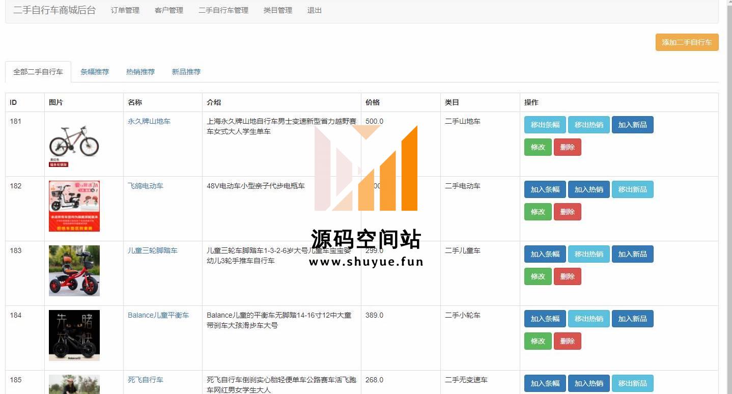Click 修改 in row 182
Screen dimensions: 732x394
tap(538, 212)
